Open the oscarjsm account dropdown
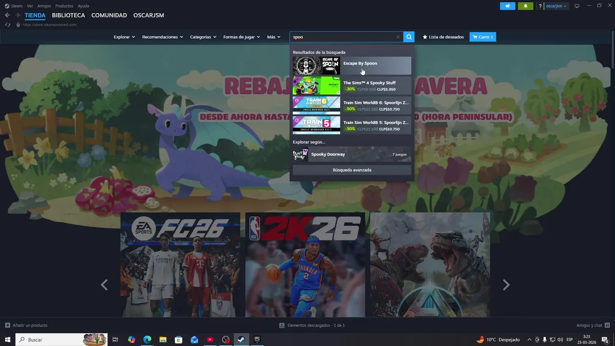615x346 pixels. pyautogui.click(x=556, y=6)
